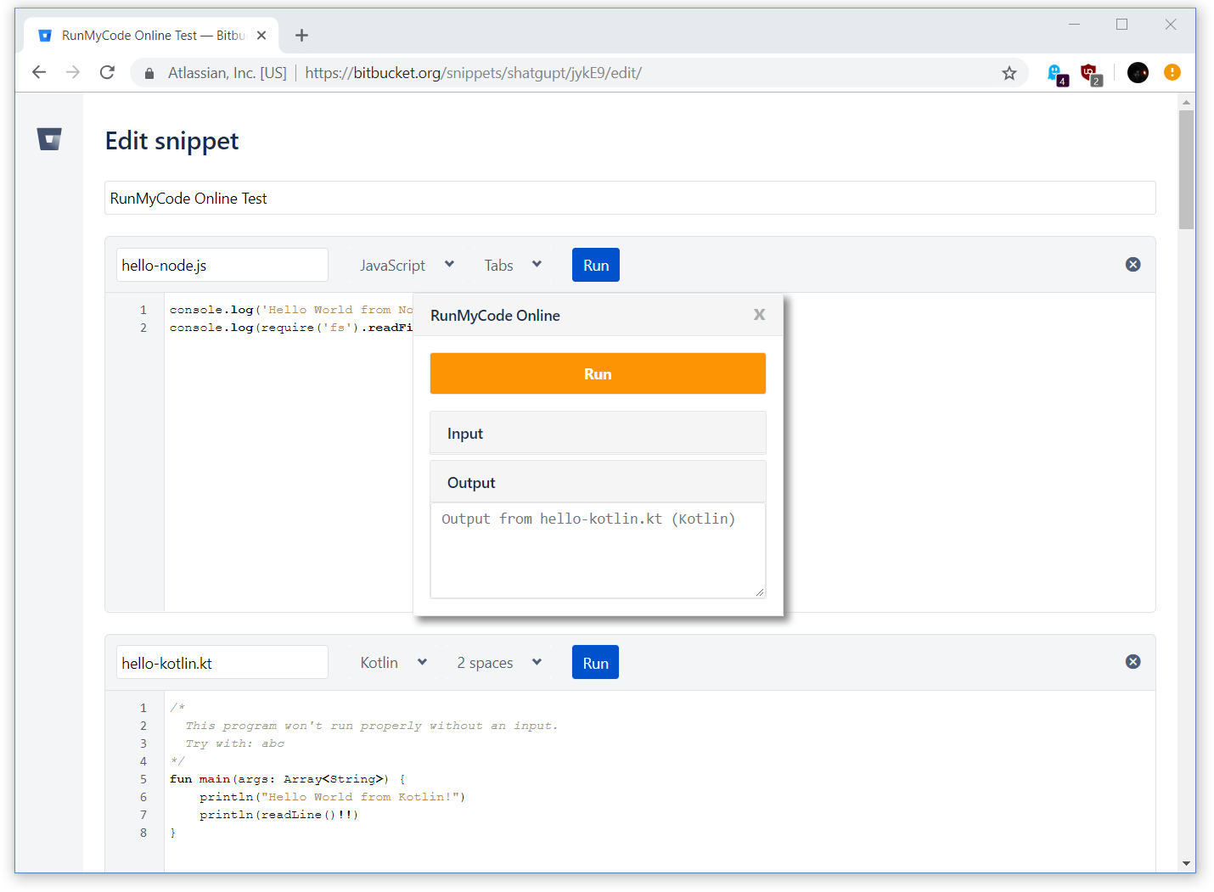The image size is (1214, 892).
Task: Click Atlassian, Inc. [US] certificate label
Action: pyautogui.click(x=228, y=73)
